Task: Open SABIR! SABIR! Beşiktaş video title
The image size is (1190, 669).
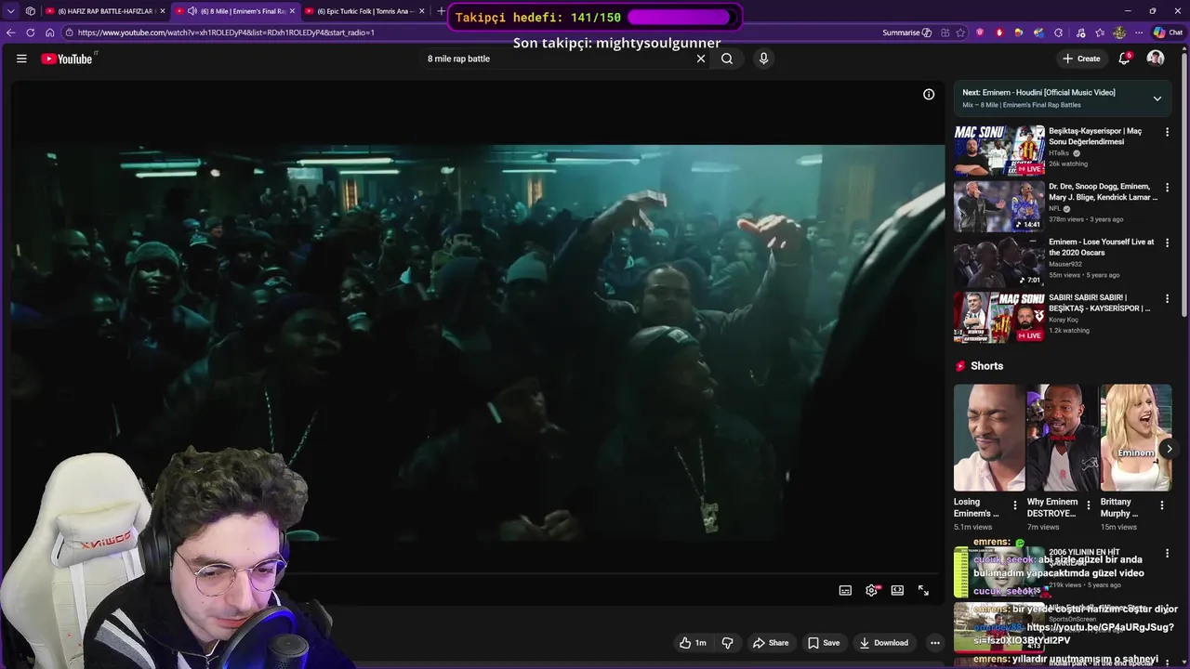Action: point(1100,303)
